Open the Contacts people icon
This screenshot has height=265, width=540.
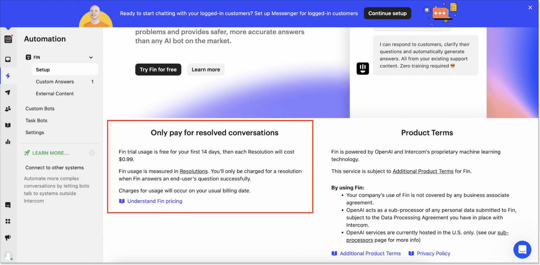[x=8, y=109]
